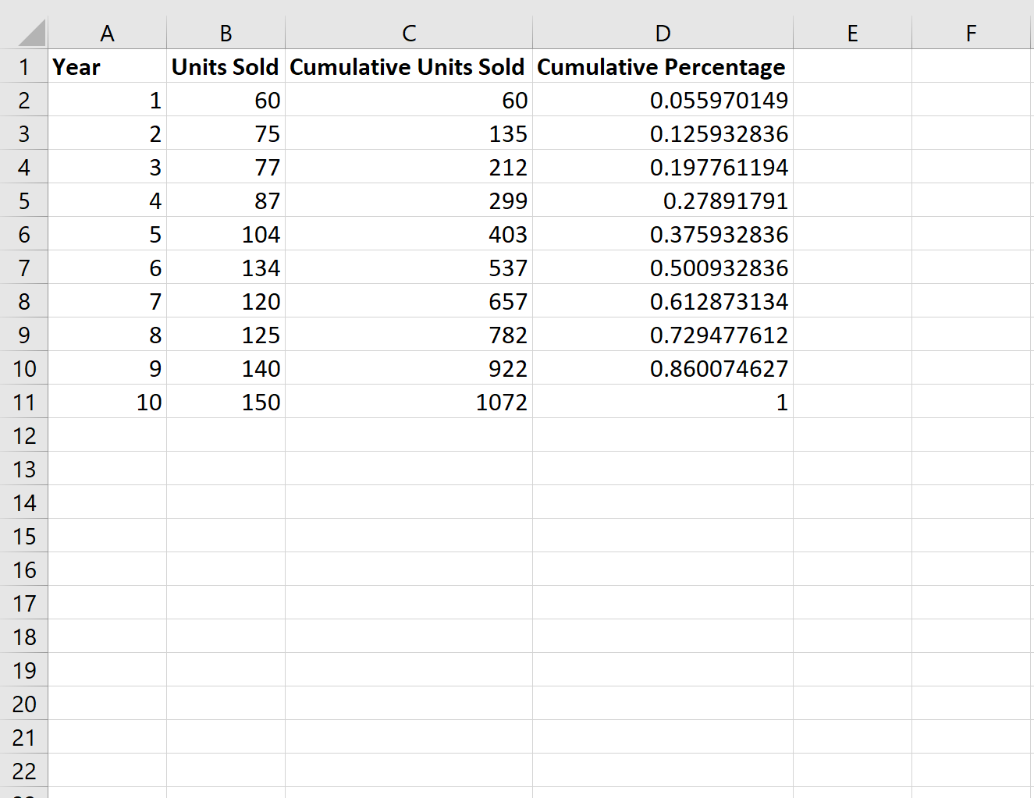
Task: Select cell with year value 10
Action: pyautogui.click(x=107, y=402)
